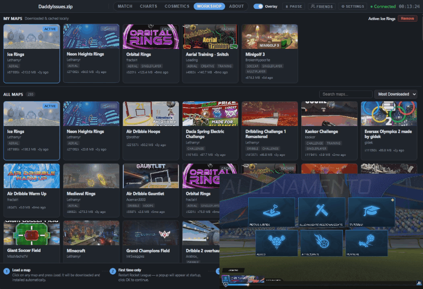The width and height of the screenshot is (423, 289).
Task: Pick the Portiere goalie training tile
Action: (366, 243)
